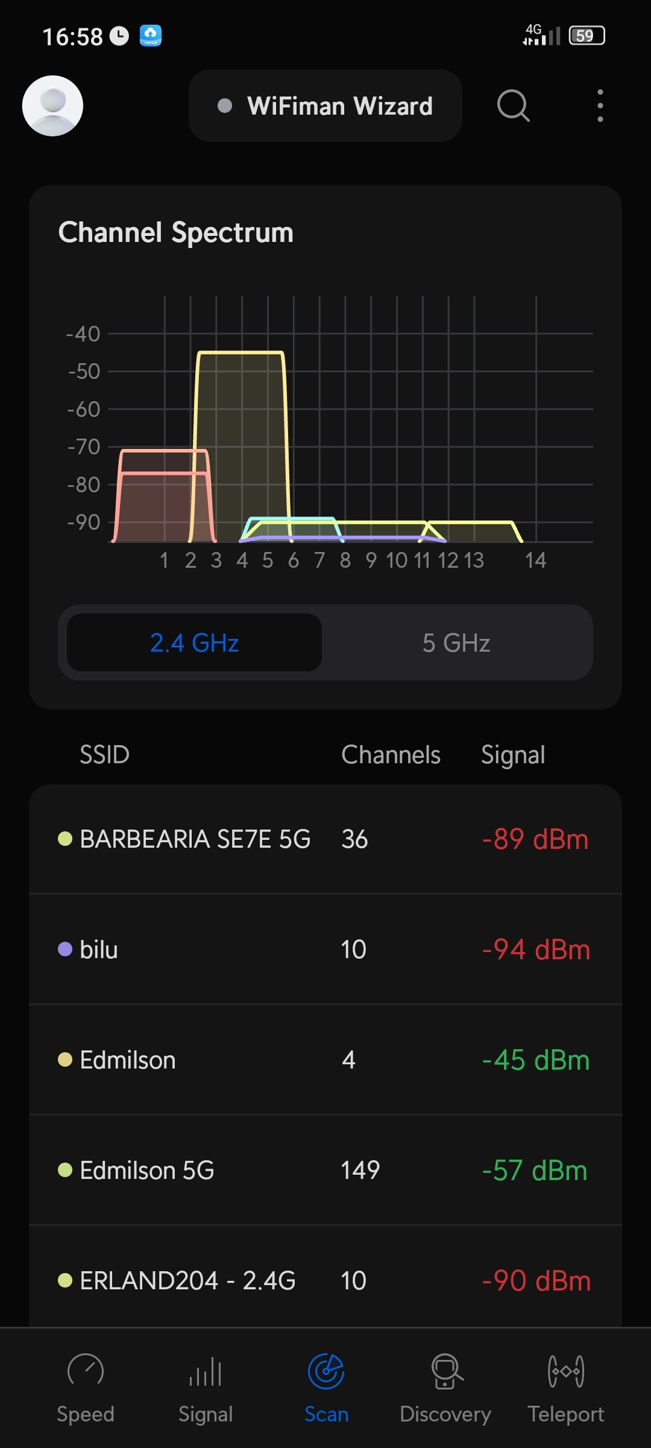The height and width of the screenshot is (1448, 651).
Task: Open the user profile avatar
Action: pyautogui.click(x=52, y=106)
